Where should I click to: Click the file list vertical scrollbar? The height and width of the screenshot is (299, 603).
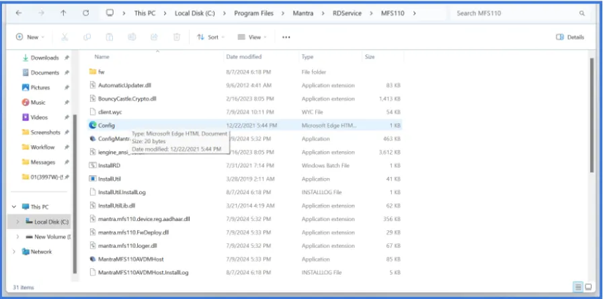[x=592, y=116]
